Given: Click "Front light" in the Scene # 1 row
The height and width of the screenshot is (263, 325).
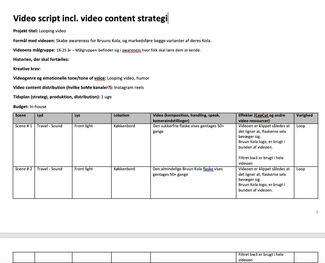Looking at the screenshot, I should 83,126.
